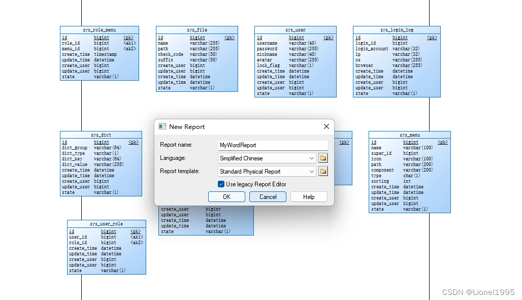The image size is (522, 300).
Task: Select the sys_dict table header
Action: coord(101,135)
